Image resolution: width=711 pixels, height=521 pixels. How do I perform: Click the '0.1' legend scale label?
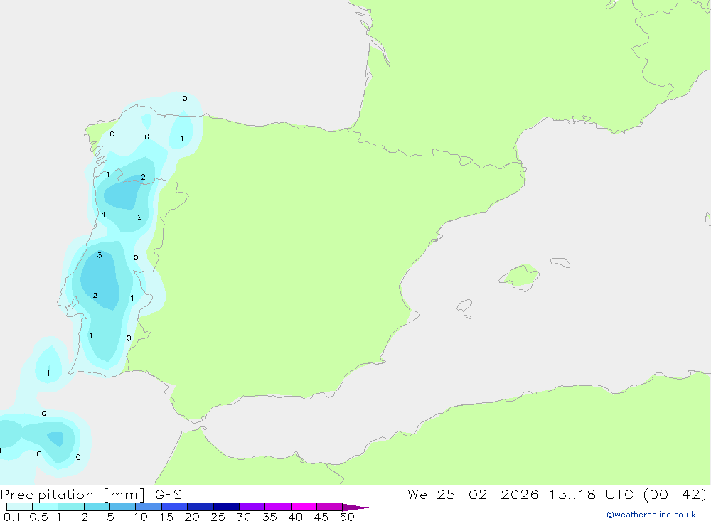tap(12, 517)
